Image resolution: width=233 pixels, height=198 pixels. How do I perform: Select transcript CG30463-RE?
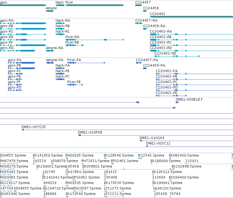click(x=177, y=56)
